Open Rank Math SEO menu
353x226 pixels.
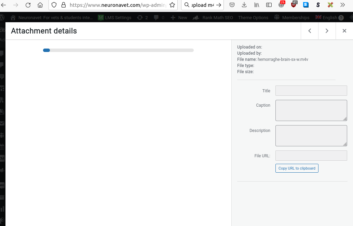point(213,17)
